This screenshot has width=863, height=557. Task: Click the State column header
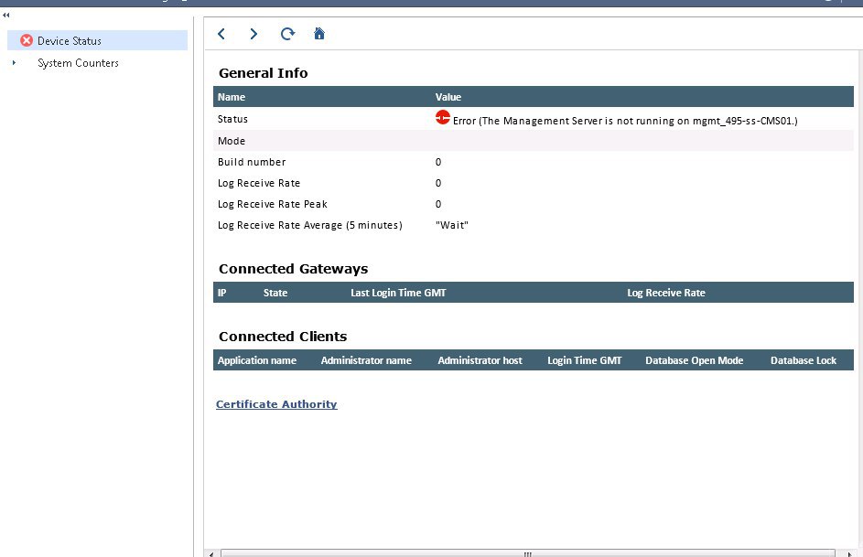275,293
